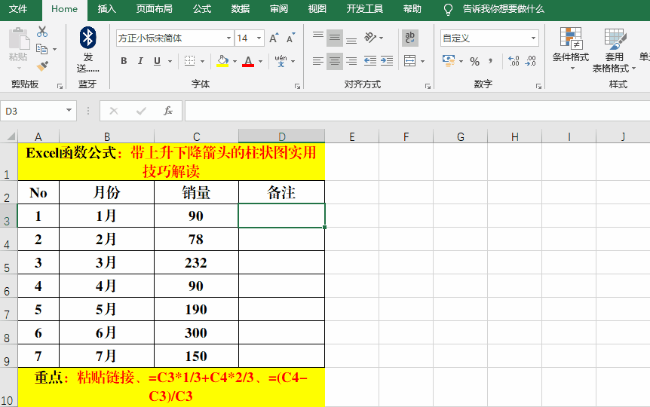The height and width of the screenshot is (407, 650).
Task: Open fill color dropdown arrow
Action: point(235,61)
